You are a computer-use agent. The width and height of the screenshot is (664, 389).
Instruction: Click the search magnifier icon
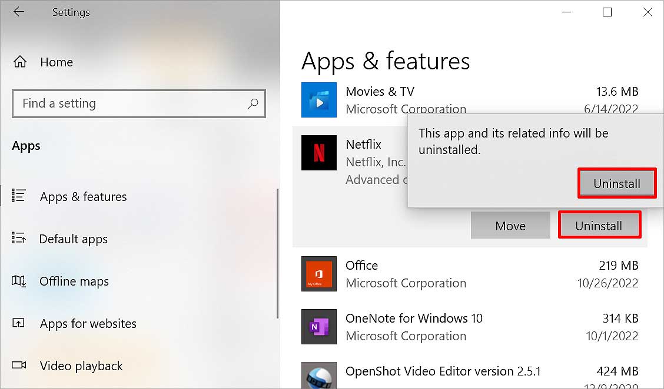(253, 103)
